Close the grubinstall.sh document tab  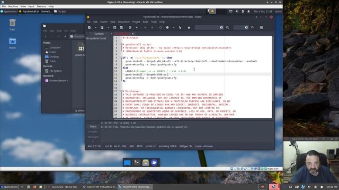point(132,34)
